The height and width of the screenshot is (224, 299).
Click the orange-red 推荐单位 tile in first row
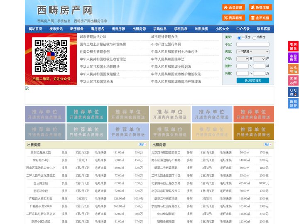point(254,114)
